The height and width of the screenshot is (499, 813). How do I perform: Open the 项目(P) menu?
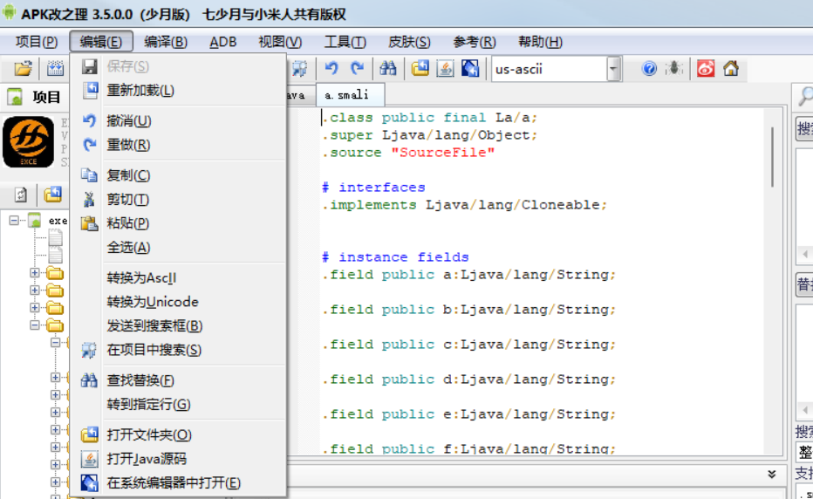[37, 42]
